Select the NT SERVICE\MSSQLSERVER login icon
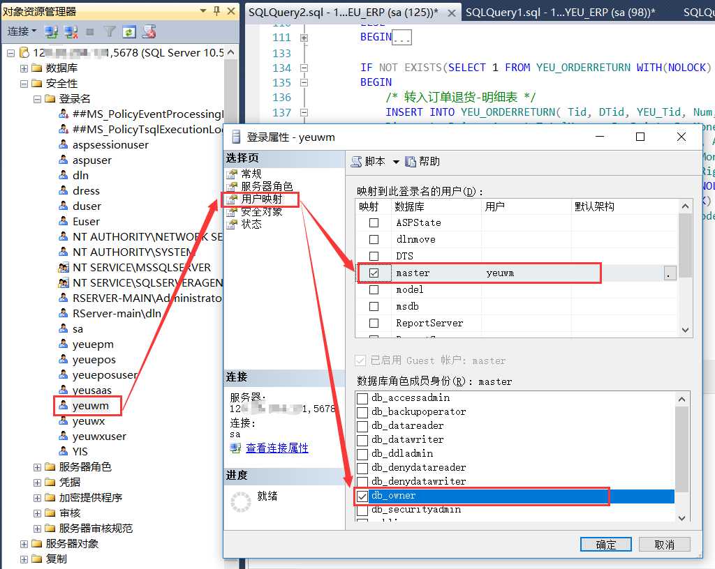Image resolution: width=715 pixels, height=569 pixels. click(64, 267)
